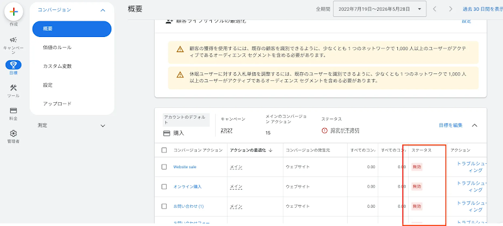
Task: Open the Website sale conversion action
Action: pyautogui.click(x=185, y=167)
